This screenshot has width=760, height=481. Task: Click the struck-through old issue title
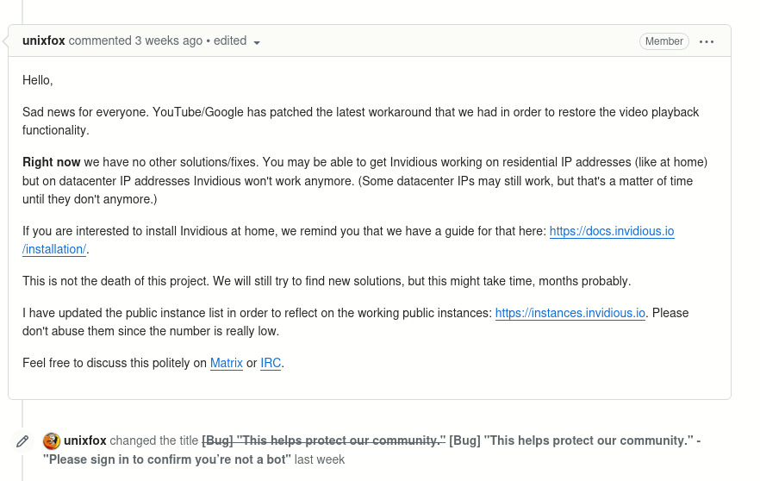click(323, 440)
